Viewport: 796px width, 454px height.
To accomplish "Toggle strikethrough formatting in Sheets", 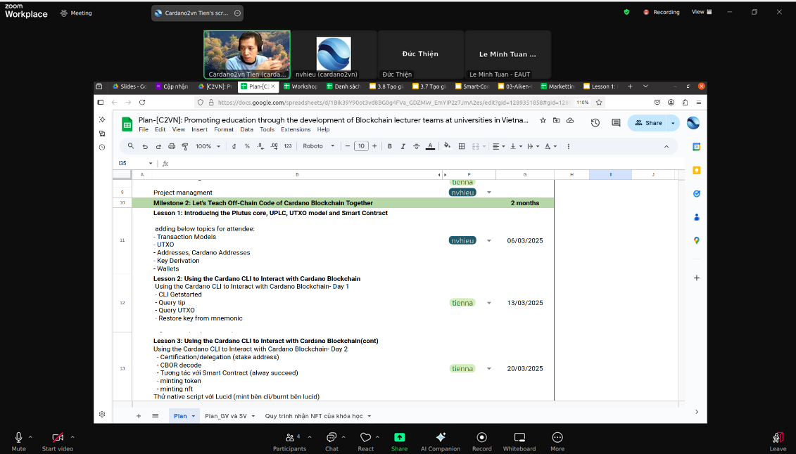I will [416, 146].
